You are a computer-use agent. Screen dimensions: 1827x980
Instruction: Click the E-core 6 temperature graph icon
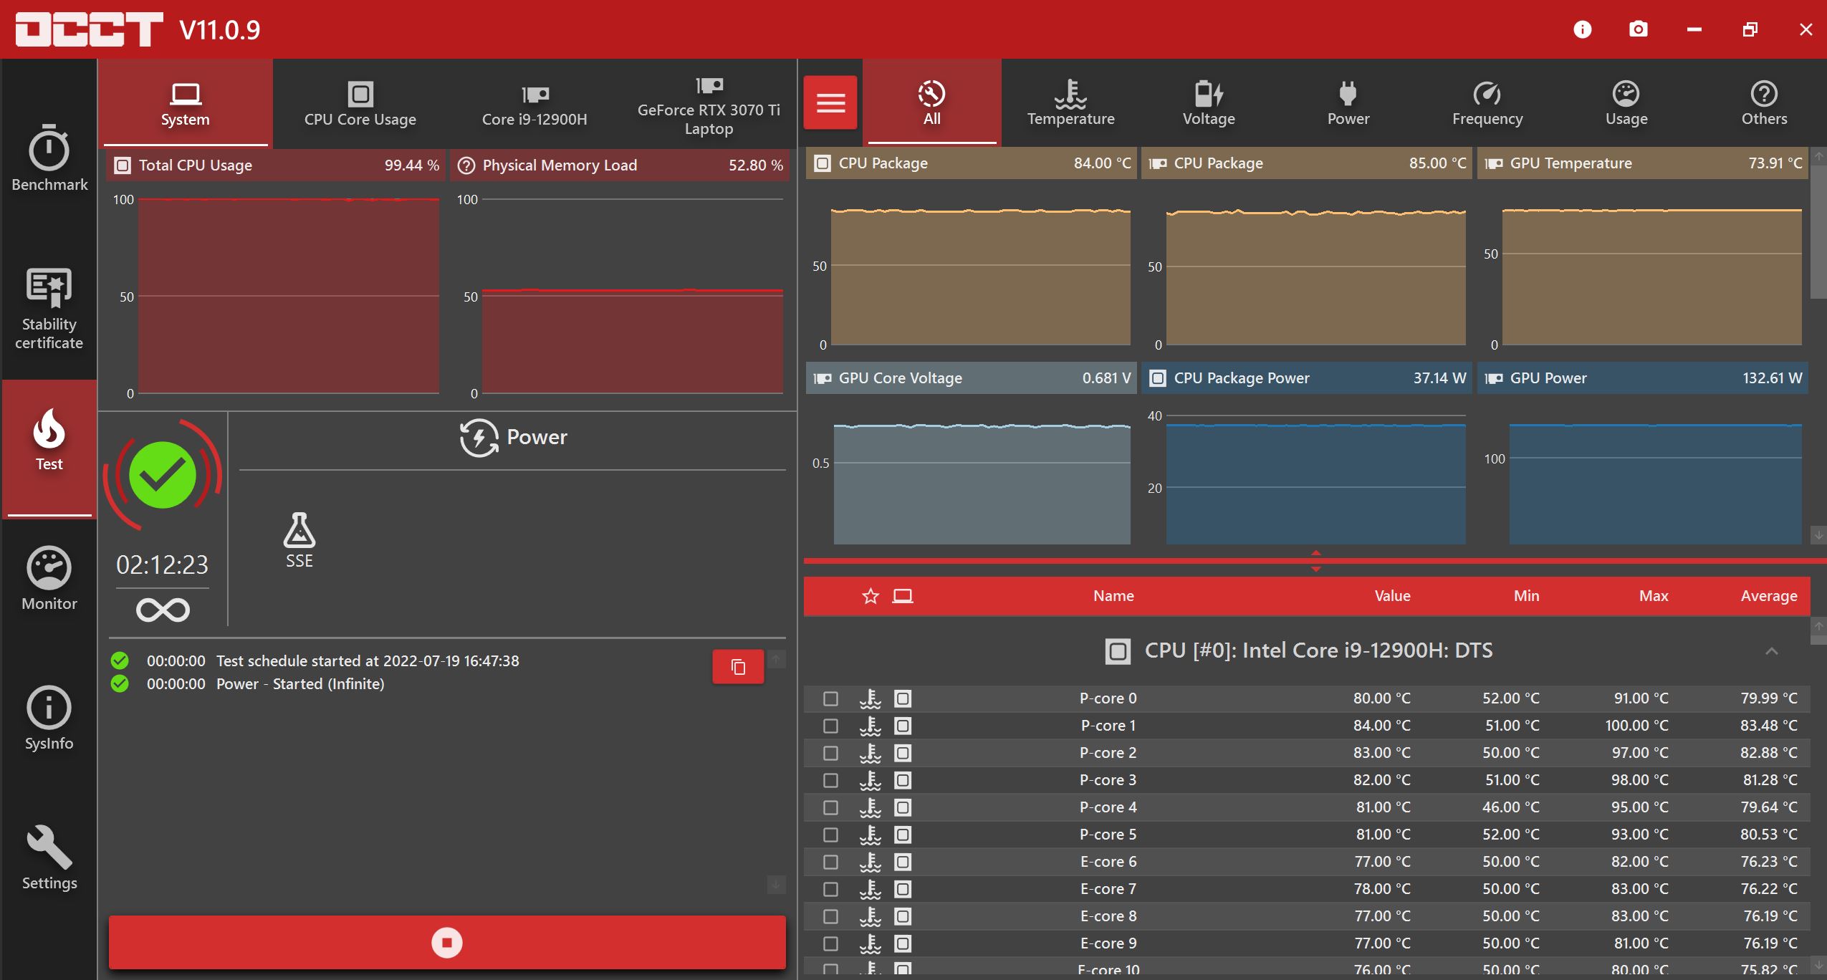point(871,862)
